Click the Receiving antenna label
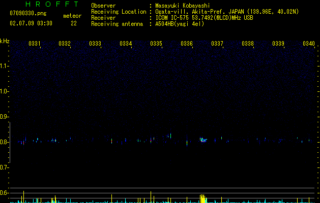The width and height of the screenshot is (320, 203). [x=117, y=24]
